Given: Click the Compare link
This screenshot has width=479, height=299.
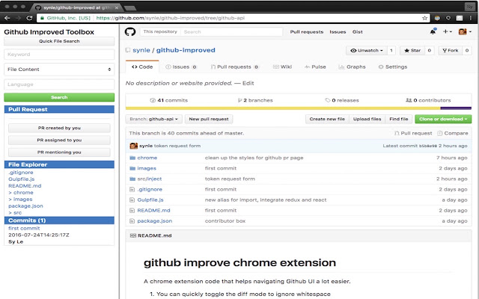Looking at the screenshot, I should pyautogui.click(x=453, y=133).
